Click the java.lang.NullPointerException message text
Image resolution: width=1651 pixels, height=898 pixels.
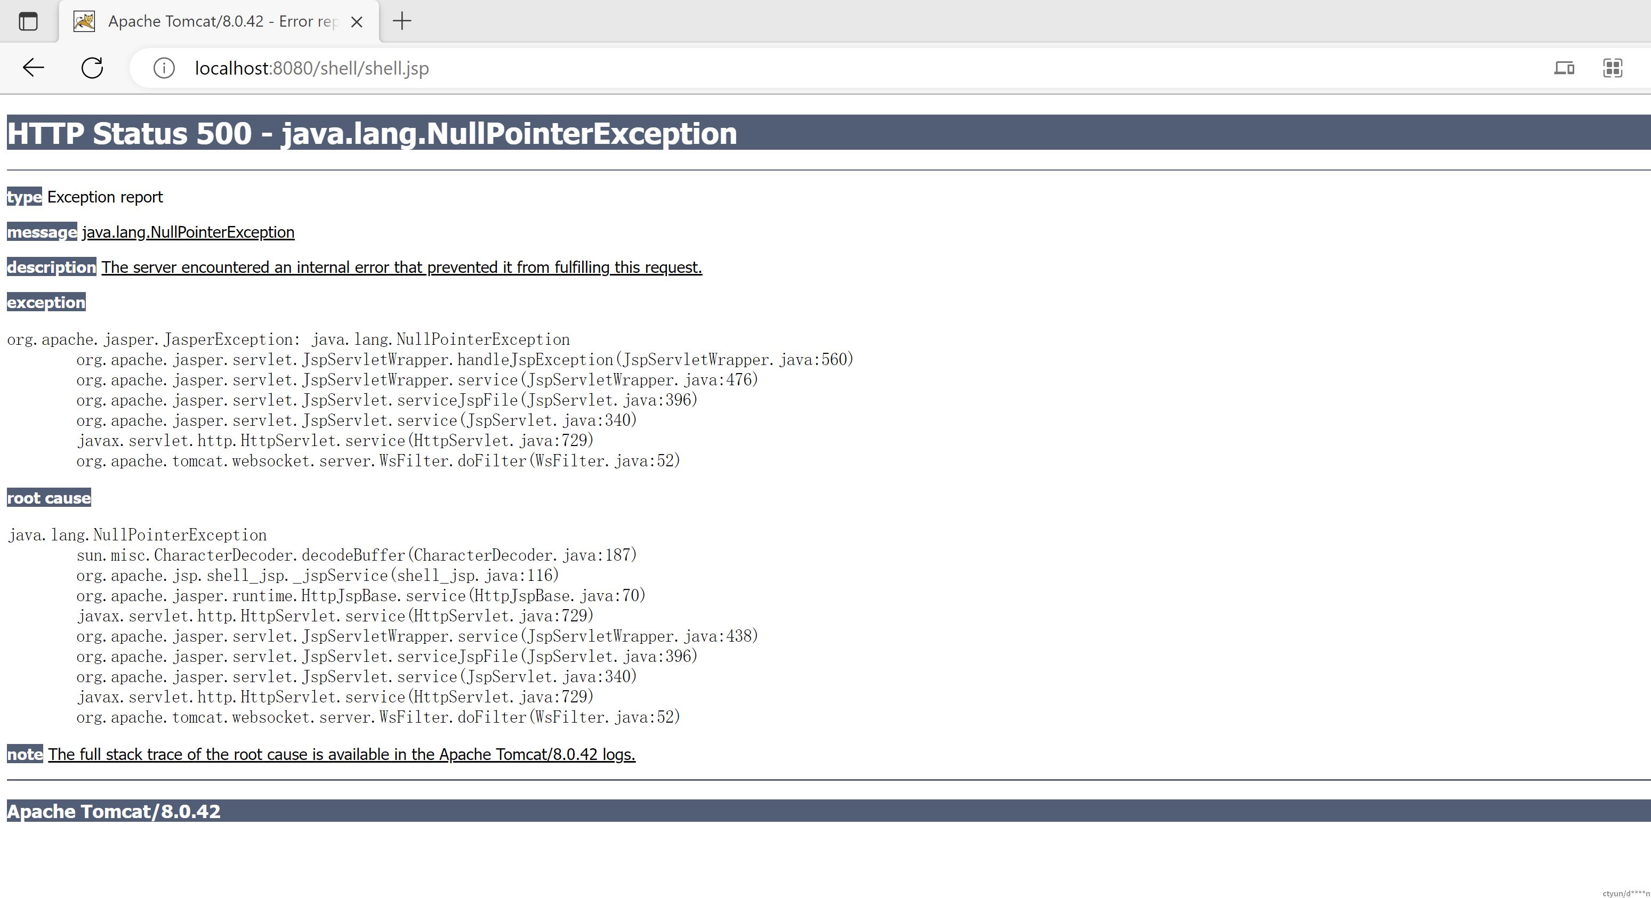coord(188,232)
